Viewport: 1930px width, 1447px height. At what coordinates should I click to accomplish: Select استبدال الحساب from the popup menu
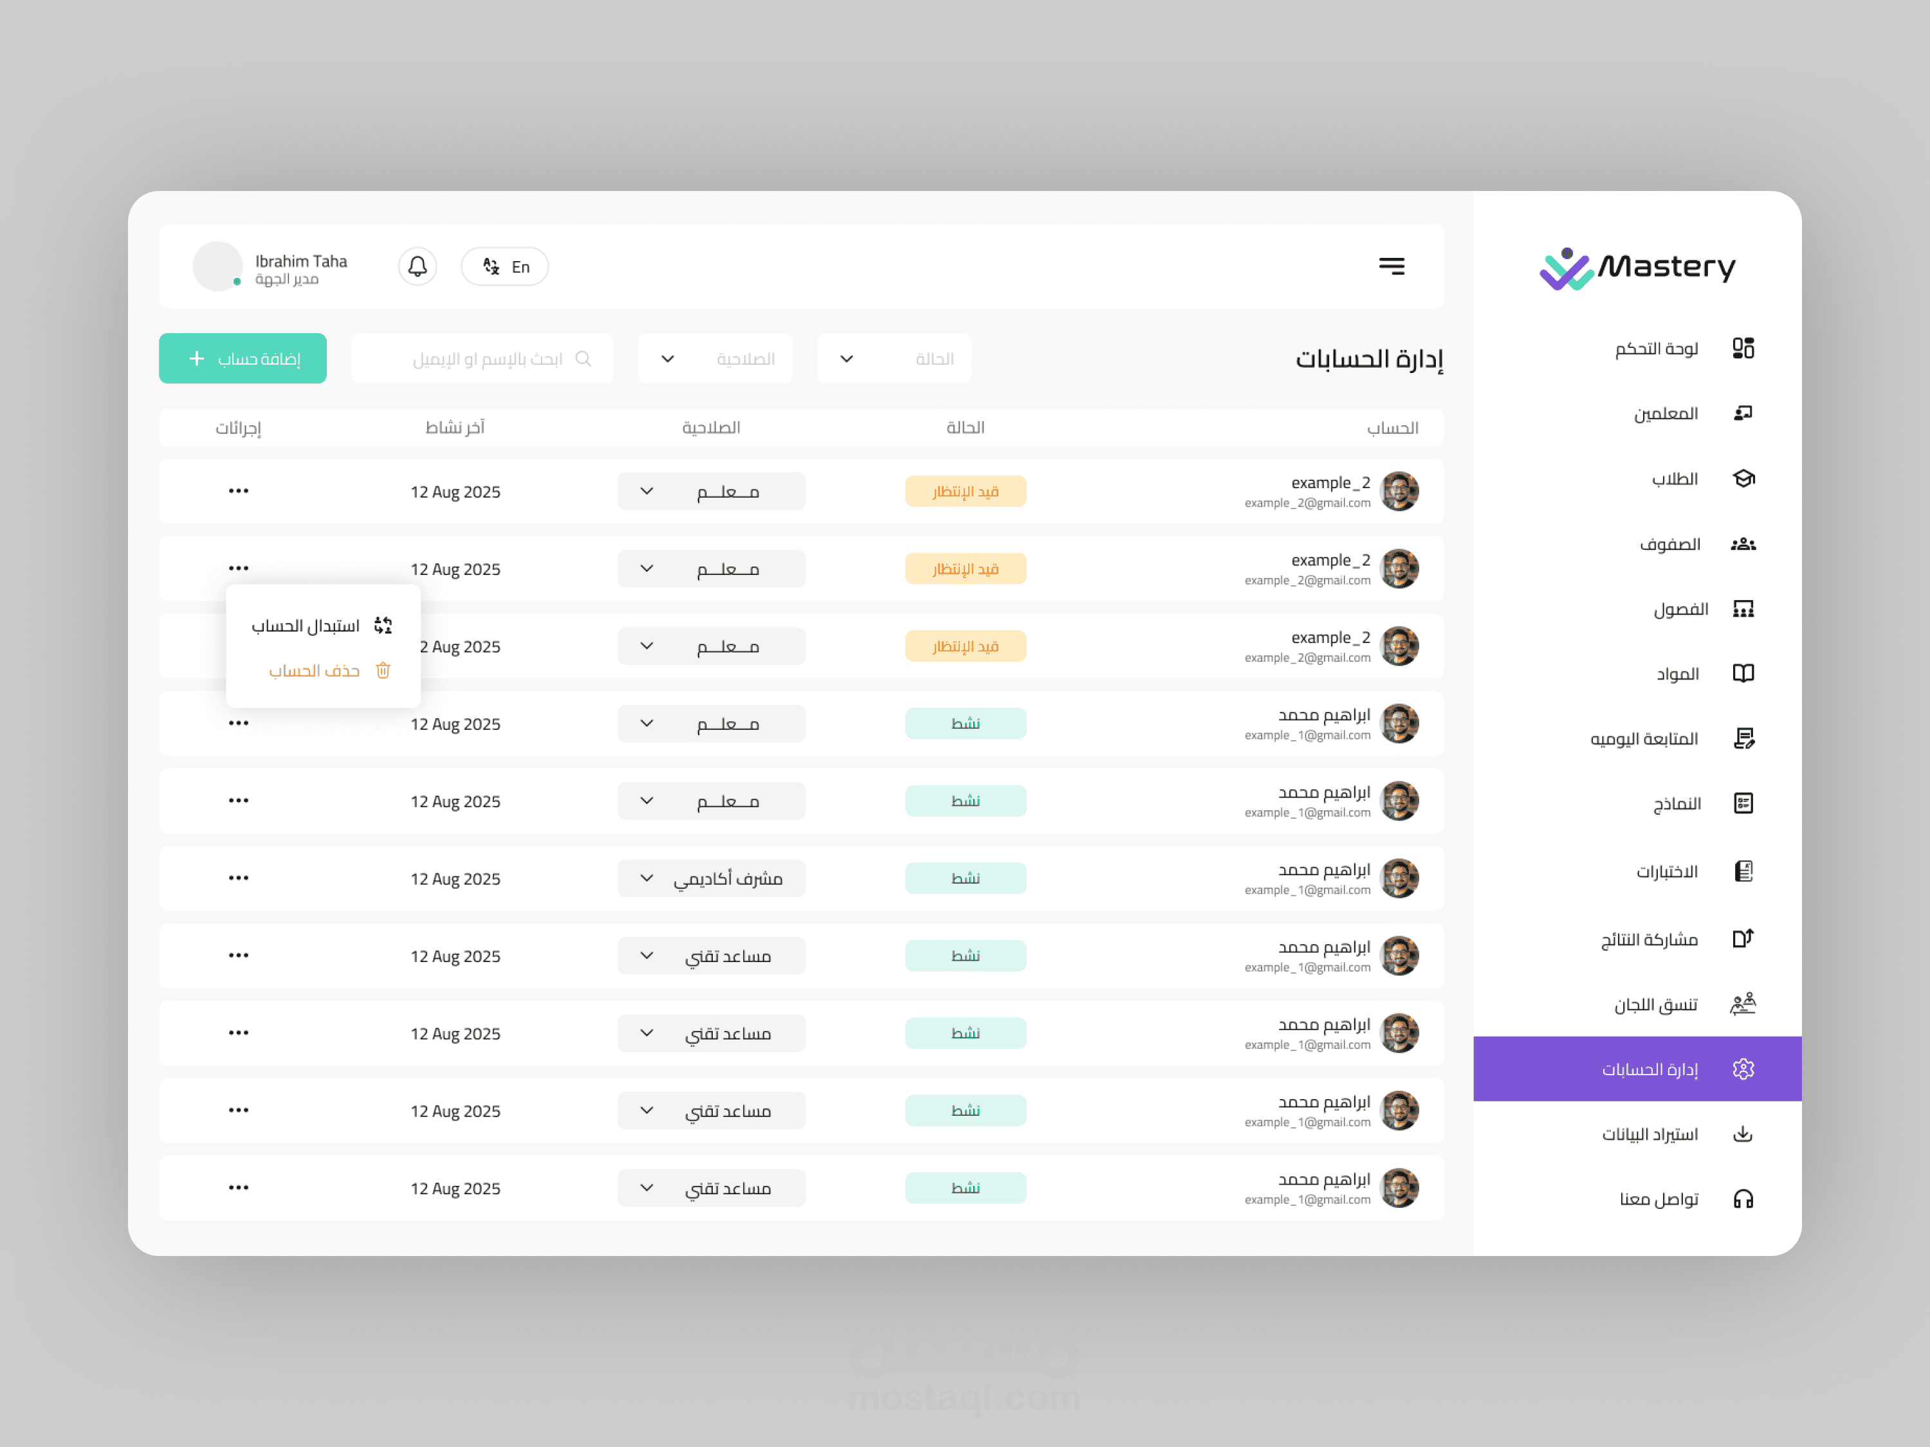tap(322, 625)
